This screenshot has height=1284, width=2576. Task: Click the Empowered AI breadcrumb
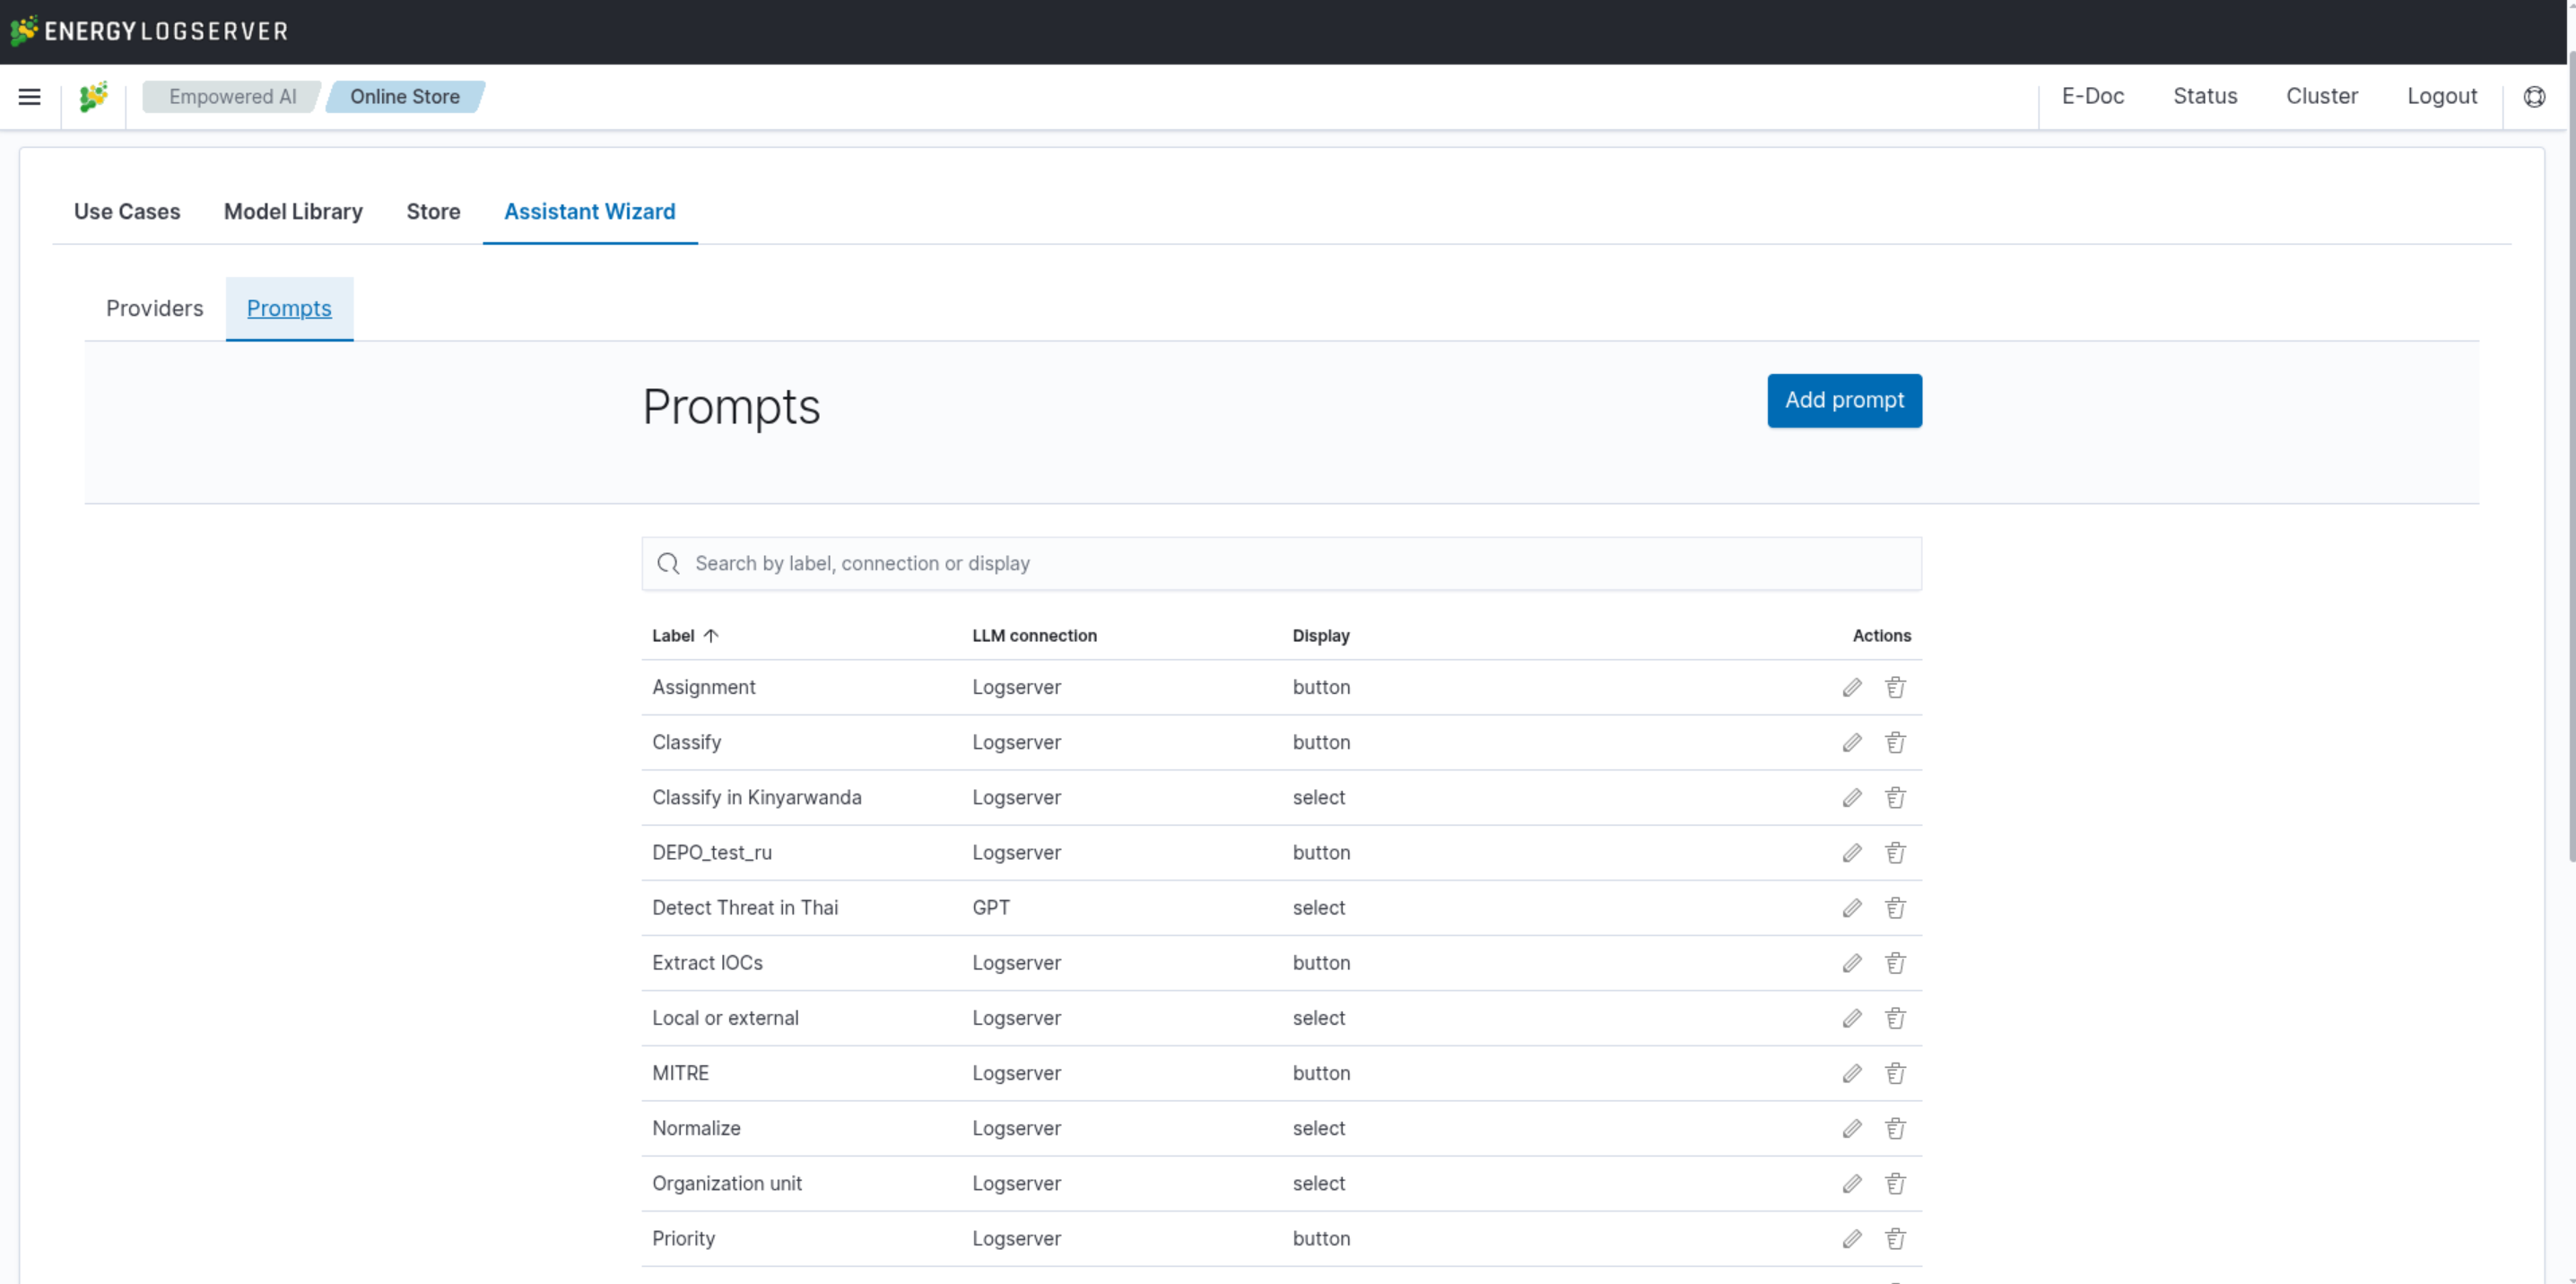[232, 97]
